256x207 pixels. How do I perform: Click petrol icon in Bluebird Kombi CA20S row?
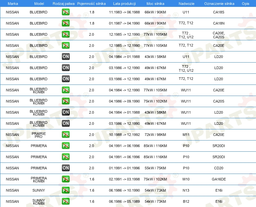tap(65, 101)
